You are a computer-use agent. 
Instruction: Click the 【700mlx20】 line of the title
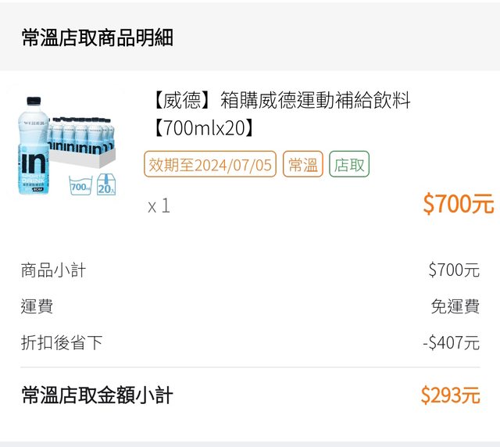(205, 128)
